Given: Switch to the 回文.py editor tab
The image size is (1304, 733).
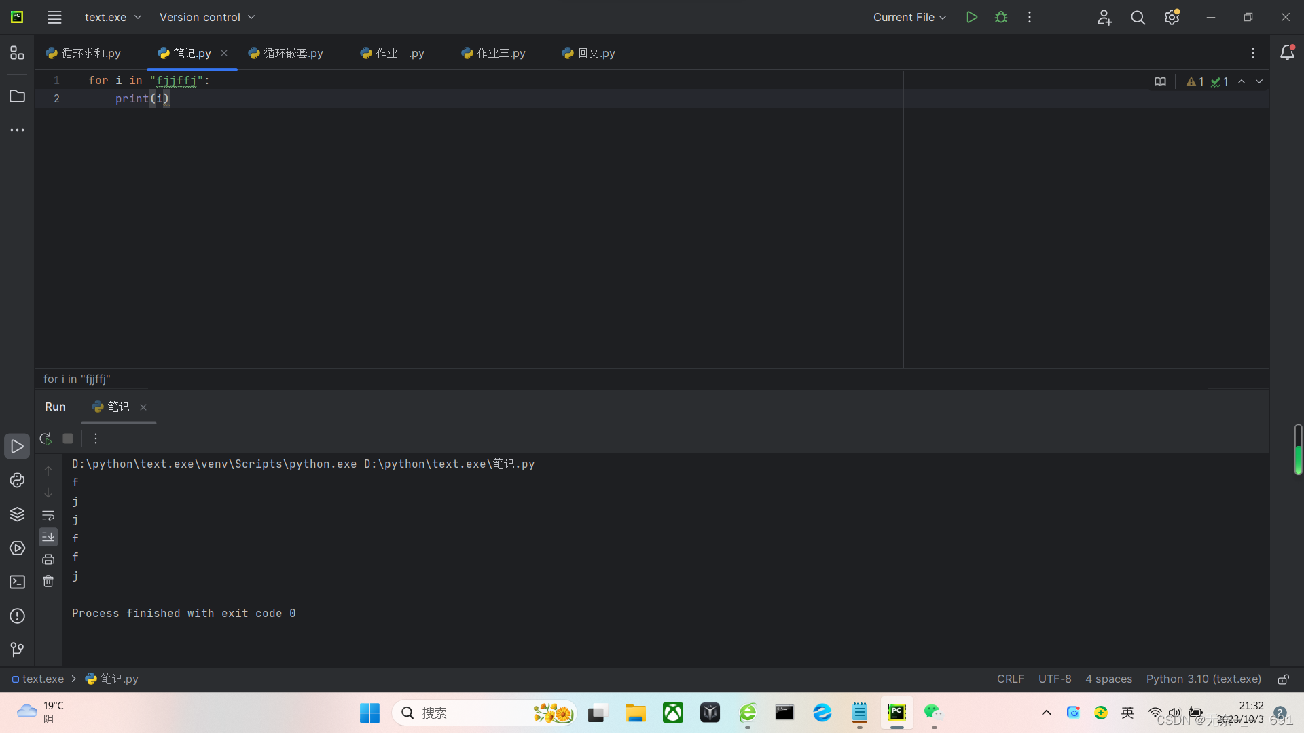Looking at the screenshot, I should tap(589, 53).
